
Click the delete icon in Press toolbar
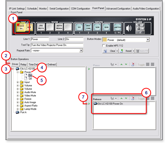pos(132,65)
